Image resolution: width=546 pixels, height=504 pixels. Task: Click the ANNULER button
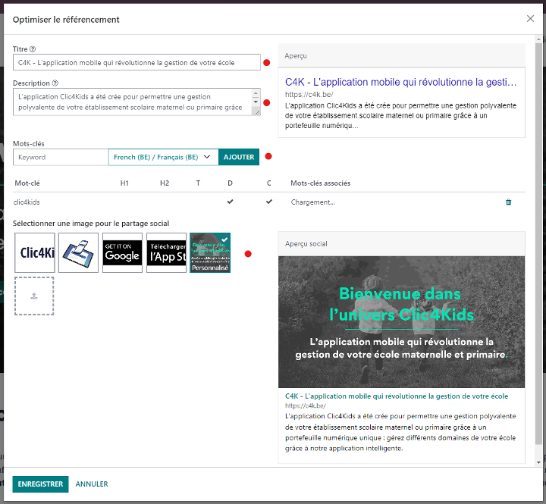point(92,484)
